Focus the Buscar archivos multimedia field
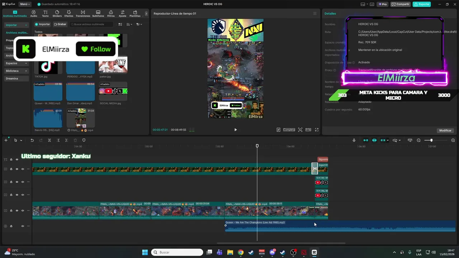 pos(91,24)
